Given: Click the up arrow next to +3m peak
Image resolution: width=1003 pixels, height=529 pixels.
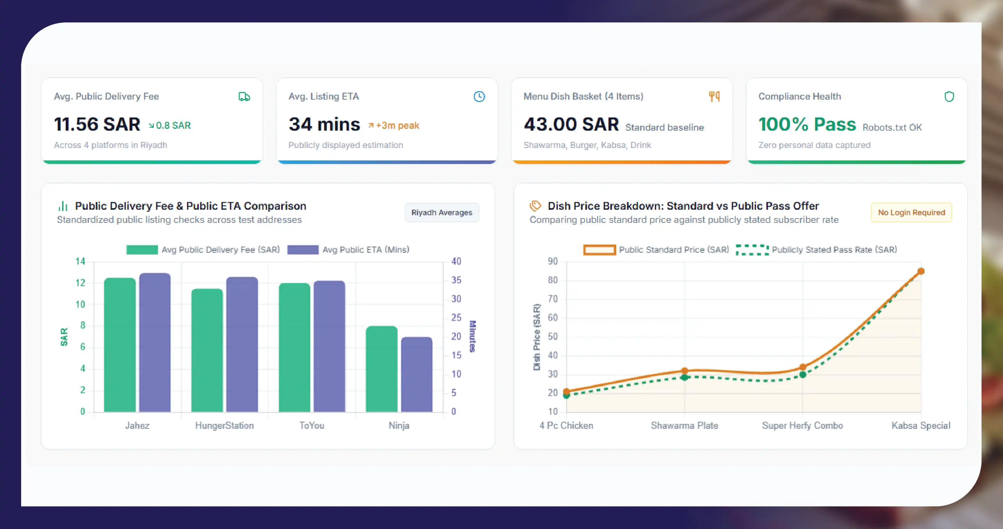Looking at the screenshot, I should click(371, 125).
